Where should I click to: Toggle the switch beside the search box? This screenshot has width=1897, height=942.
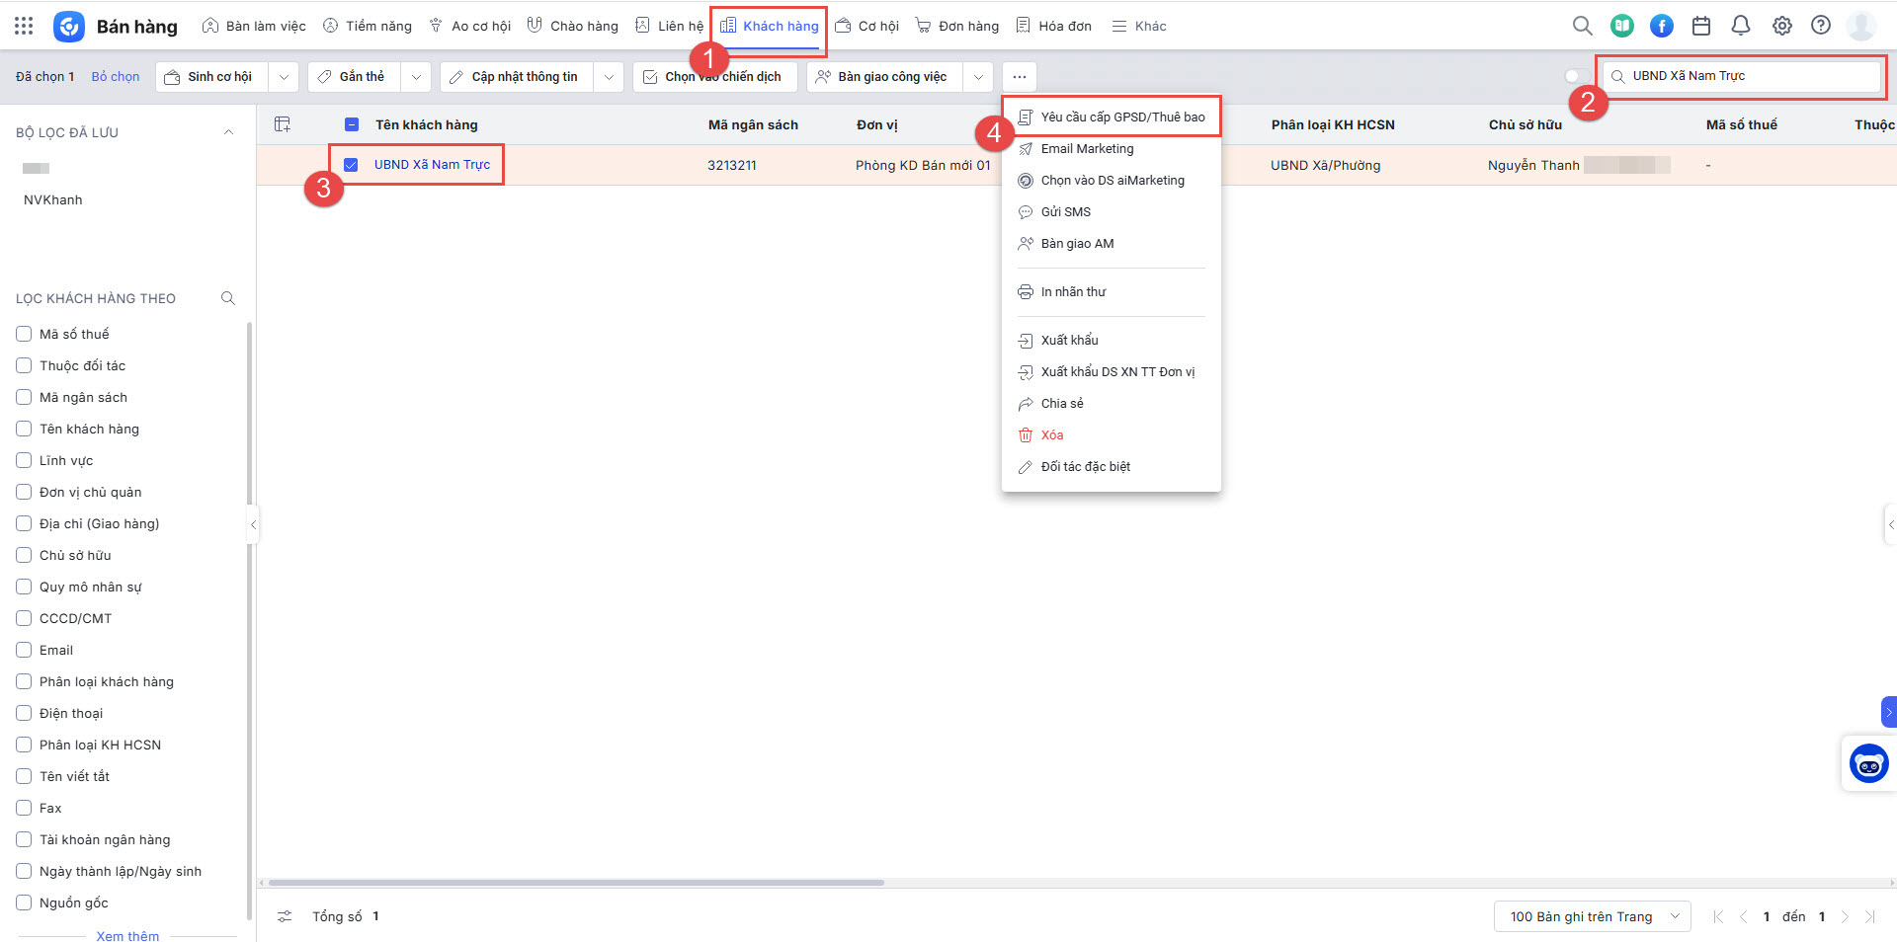(x=1577, y=76)
